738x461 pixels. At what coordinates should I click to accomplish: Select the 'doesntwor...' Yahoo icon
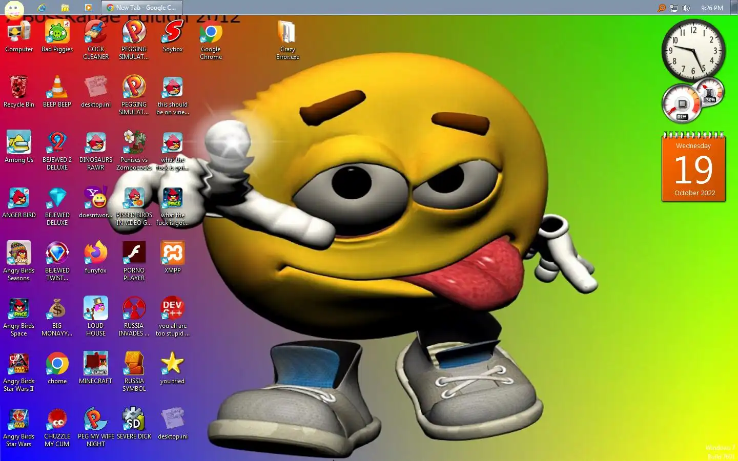[x=96, y=203]
